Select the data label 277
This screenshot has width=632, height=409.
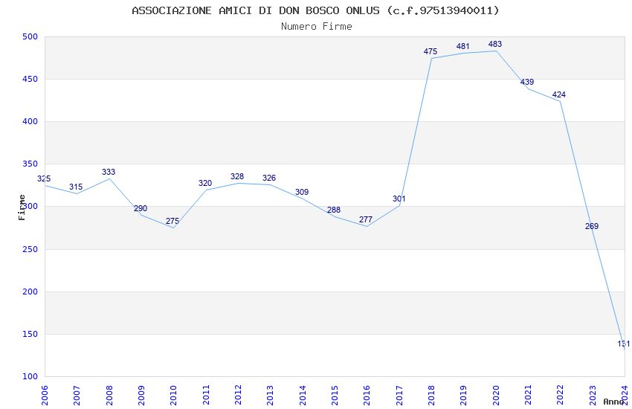[366, 219]
